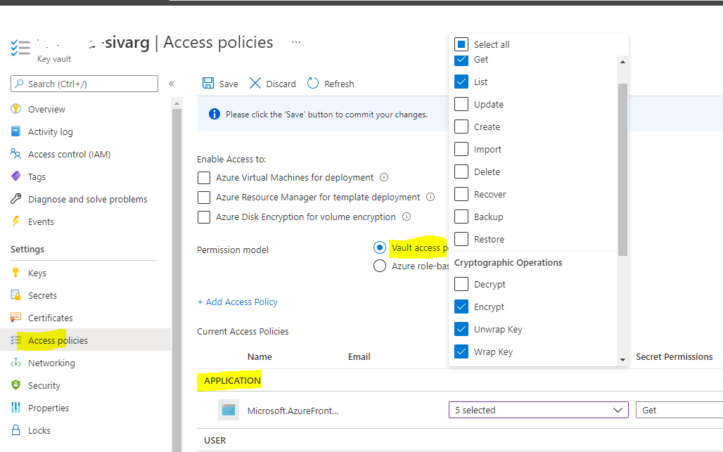Open the more options ellipsis menu
Screen dimensions: 723x452
[296, 42]
